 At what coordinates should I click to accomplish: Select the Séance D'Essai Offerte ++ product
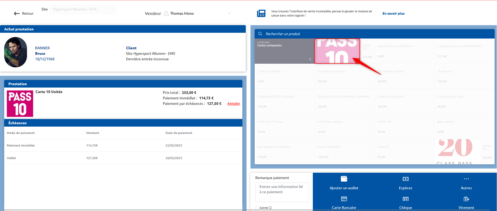pyautogui.click(x=404, y=51)
